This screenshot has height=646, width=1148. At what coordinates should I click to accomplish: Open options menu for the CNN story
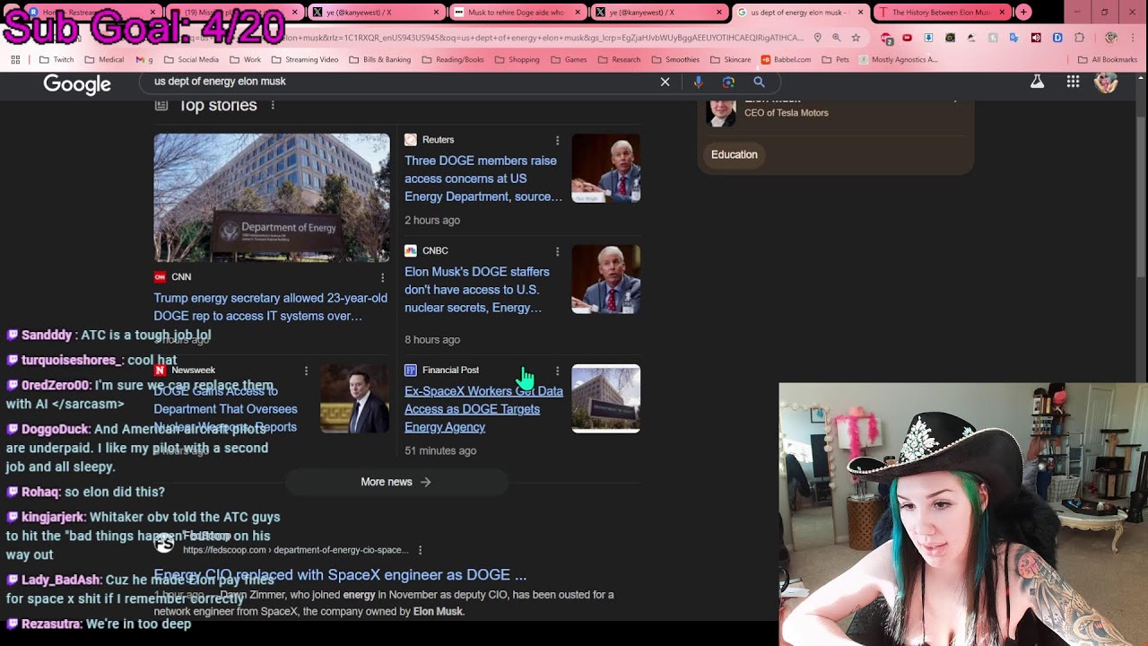click(382, 277)
